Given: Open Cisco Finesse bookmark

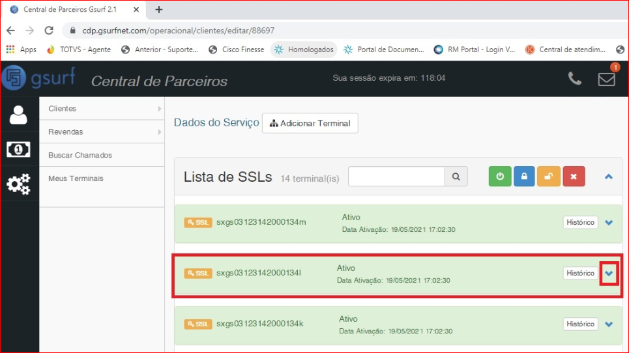Looking at the screenshot, I should tap(237, 49).
